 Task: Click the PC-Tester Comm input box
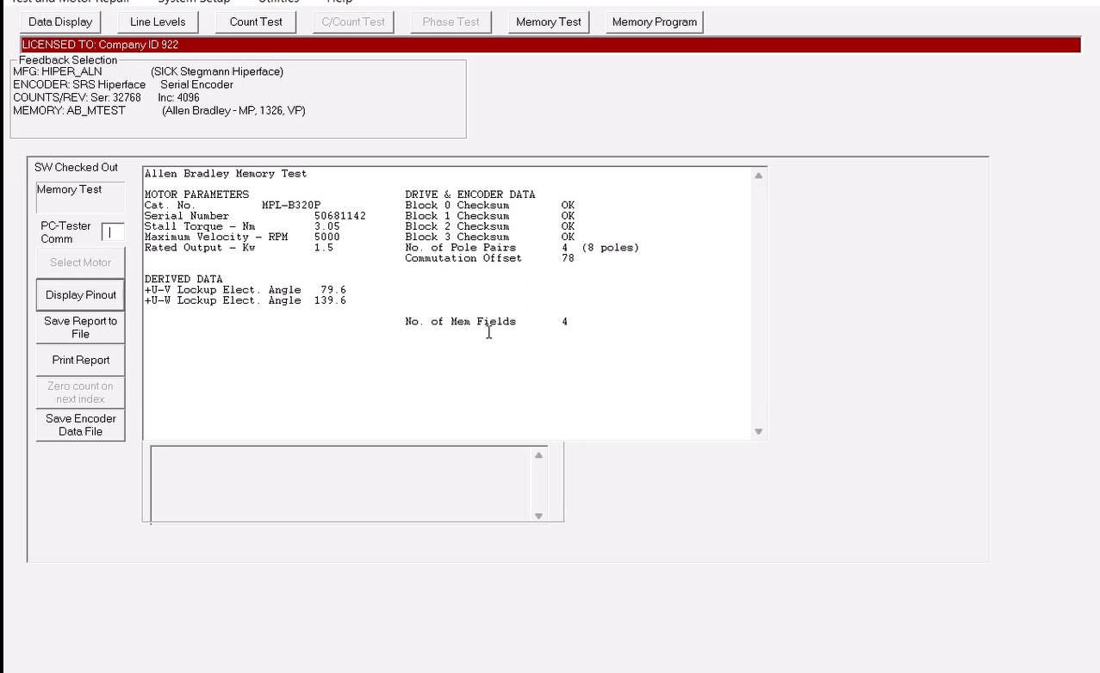coord(113,232)
